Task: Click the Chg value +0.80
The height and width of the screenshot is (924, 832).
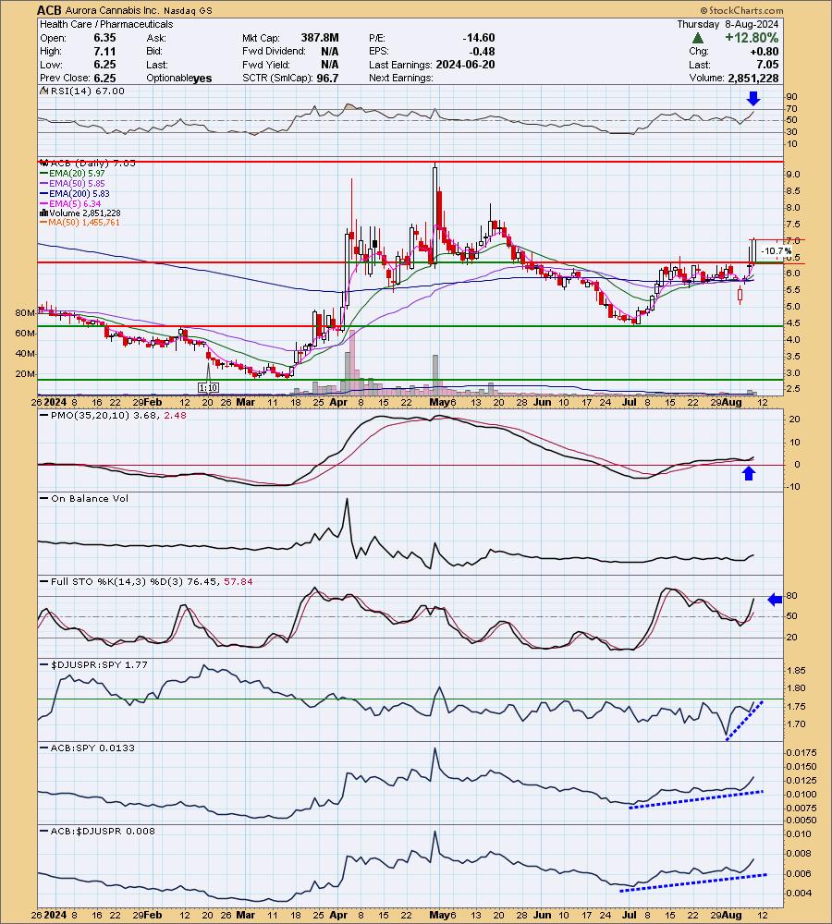Action: [x=764, y=51]
